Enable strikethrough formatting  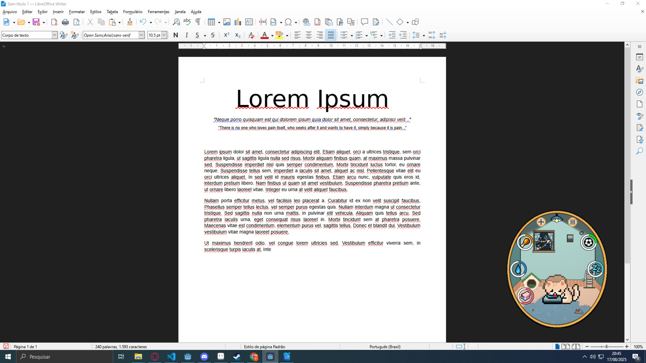click(213, 35)
